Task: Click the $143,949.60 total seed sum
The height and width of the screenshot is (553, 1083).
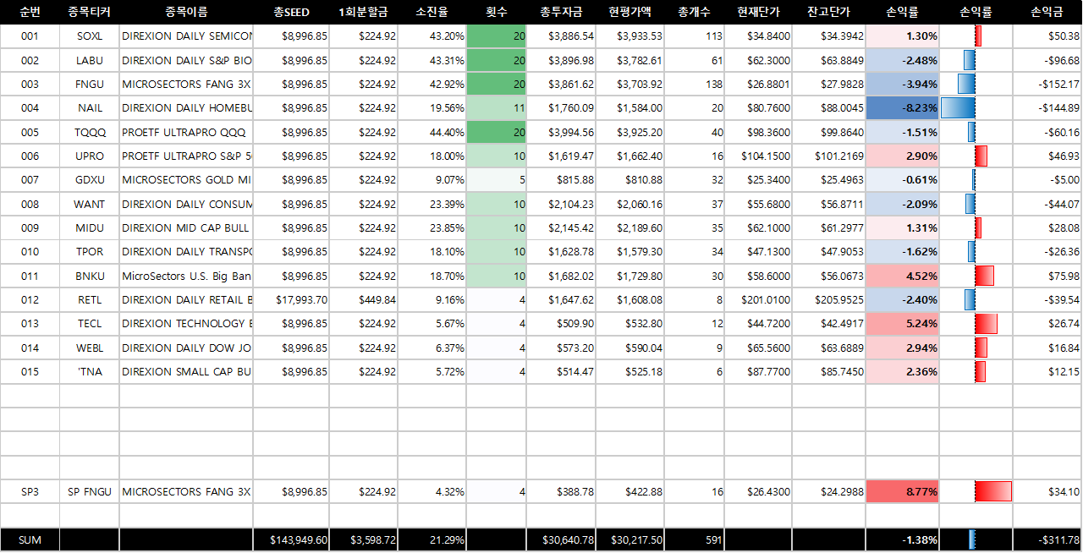Action: pos(291,540)
